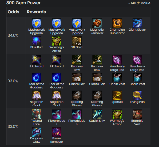Click the Magnetic Remover icon
This screenshot has height=147, width=159.
(x=97, y=23)
